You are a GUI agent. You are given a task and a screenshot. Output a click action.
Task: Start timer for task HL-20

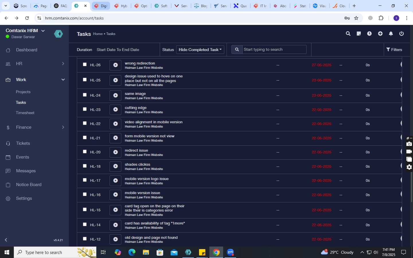click(115, 152)
